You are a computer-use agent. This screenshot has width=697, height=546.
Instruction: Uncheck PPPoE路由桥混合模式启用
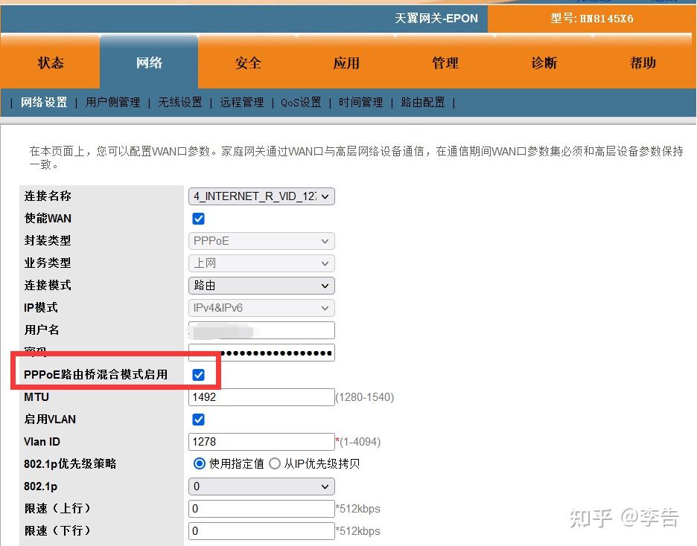click(x=198, y=374)
